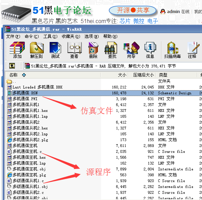Click the 测试 (Test) toolbar icon
Viewport: 202px width, 200px height.
click(55, 50)
